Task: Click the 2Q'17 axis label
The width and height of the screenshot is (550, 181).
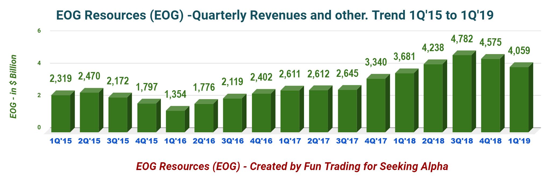Action: coord(319,141)
